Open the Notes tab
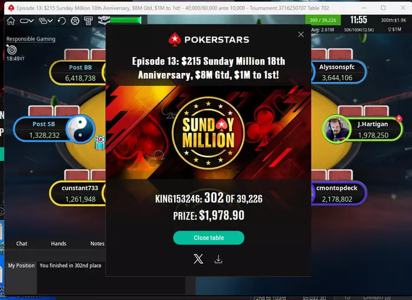 pyautogui.click(x=97, y=244)
